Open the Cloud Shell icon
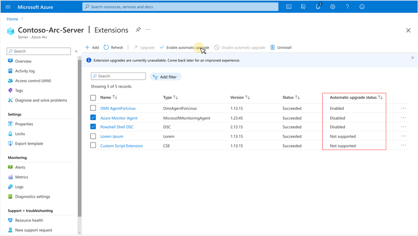418x236 pixels. pos(289,7)
